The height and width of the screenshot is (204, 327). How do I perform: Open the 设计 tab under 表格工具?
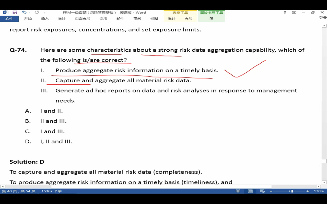pos(172,19)
